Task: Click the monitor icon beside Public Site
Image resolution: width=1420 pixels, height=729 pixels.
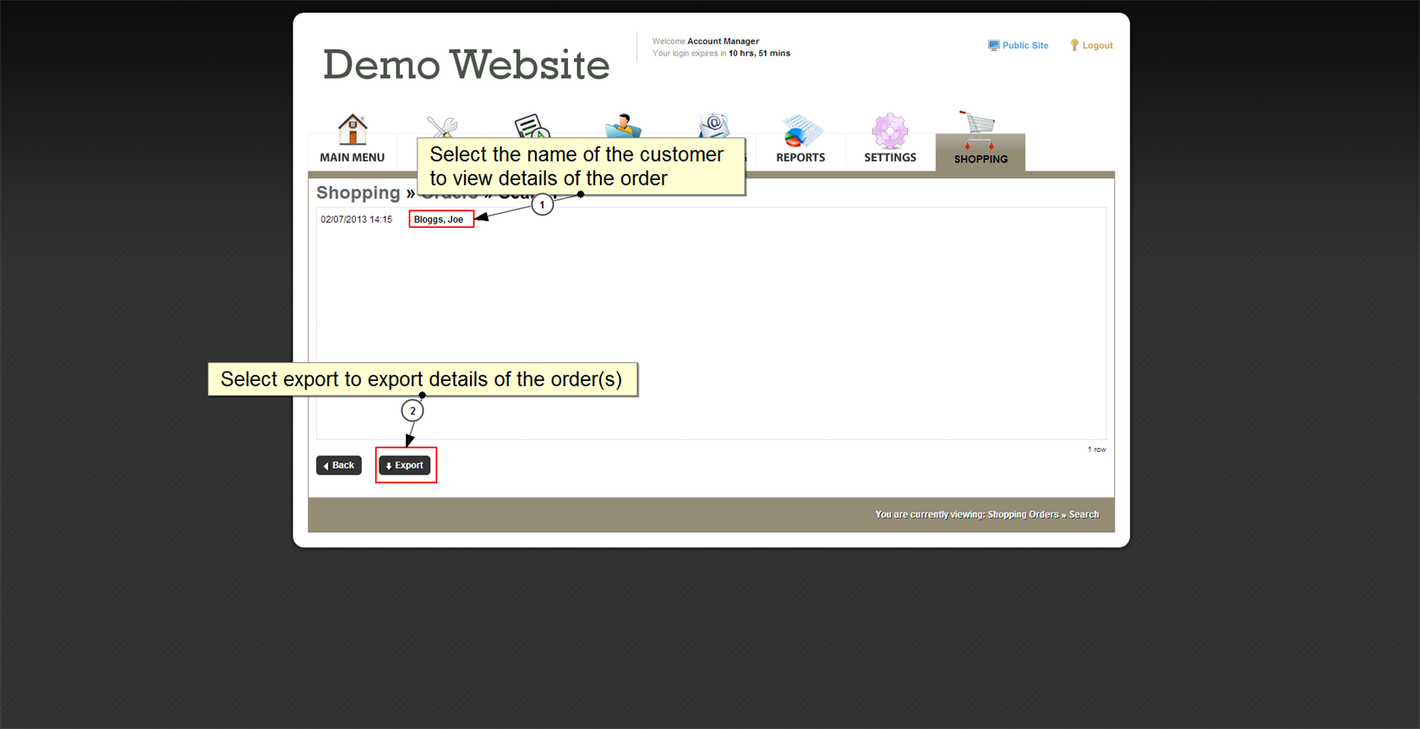Action: [x=993, y=46]
